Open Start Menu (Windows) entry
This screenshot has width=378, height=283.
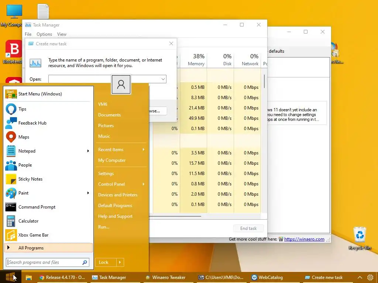tap(48, 94)
